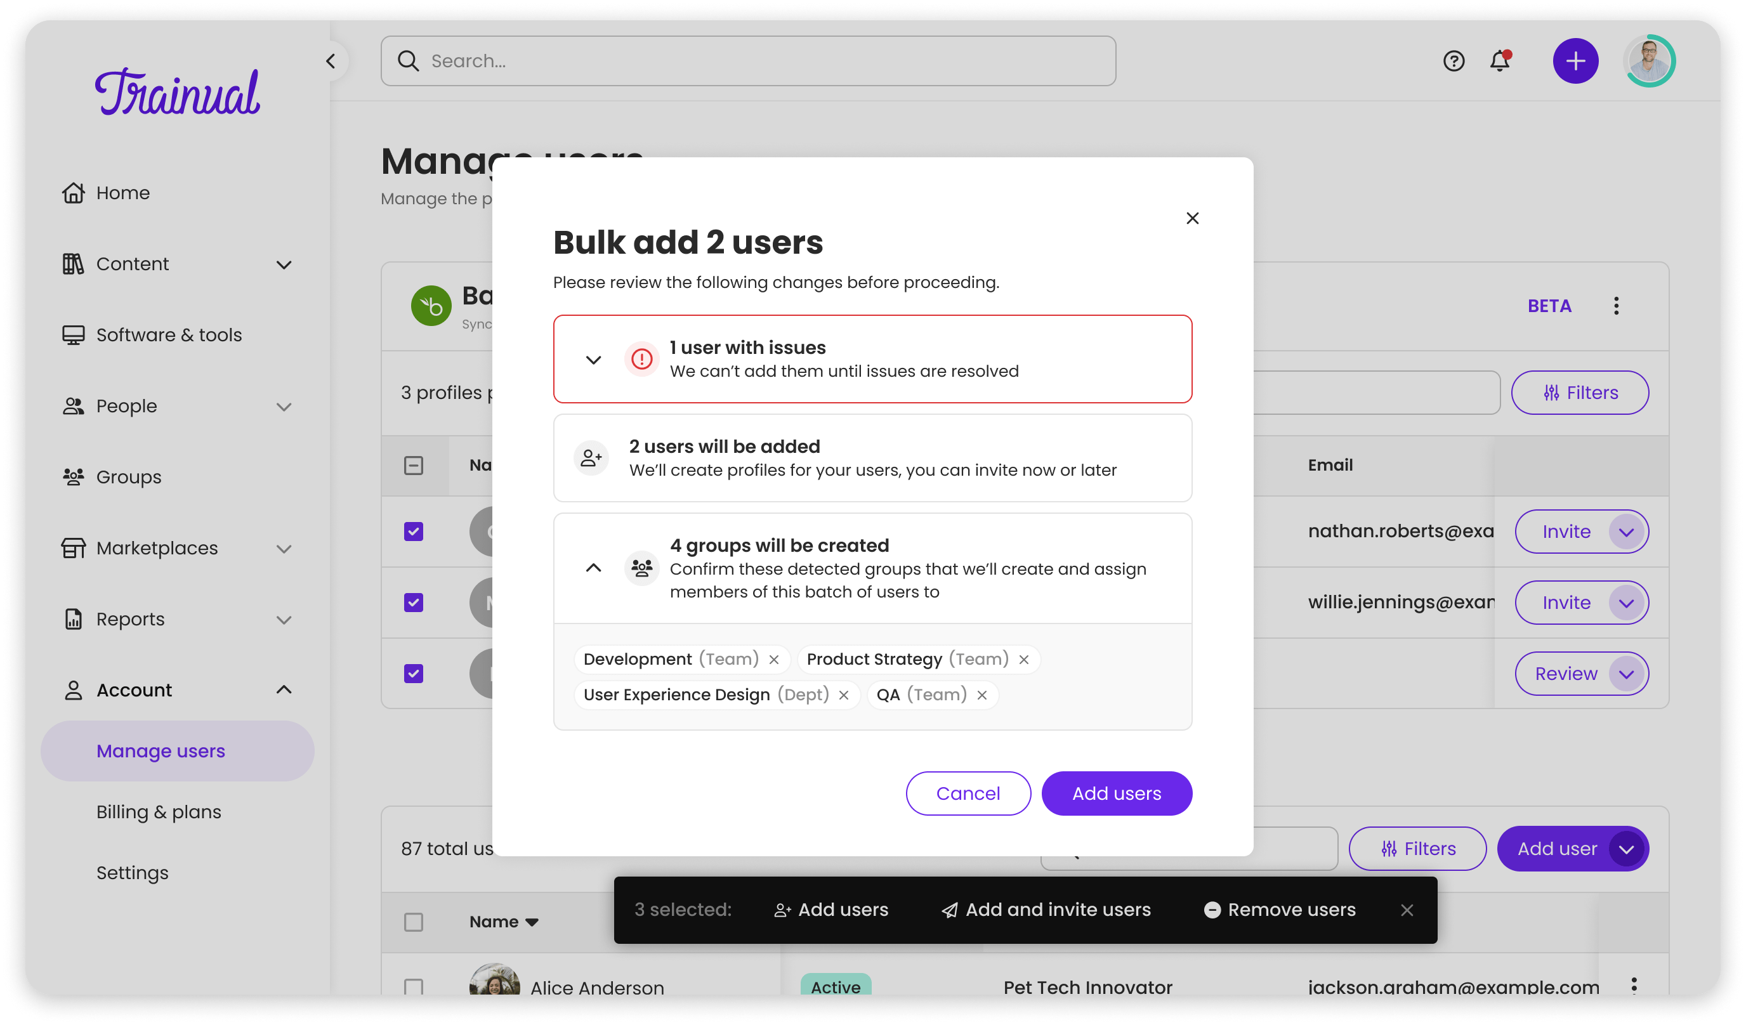Click Add and invite users in selection bar
The width and height of the screenshot is (1746, 1025).
(1046, 910)
